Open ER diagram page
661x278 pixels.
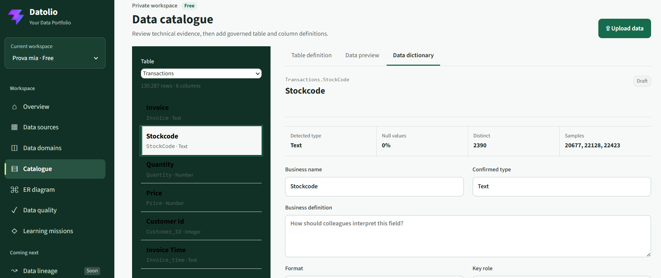55,190
